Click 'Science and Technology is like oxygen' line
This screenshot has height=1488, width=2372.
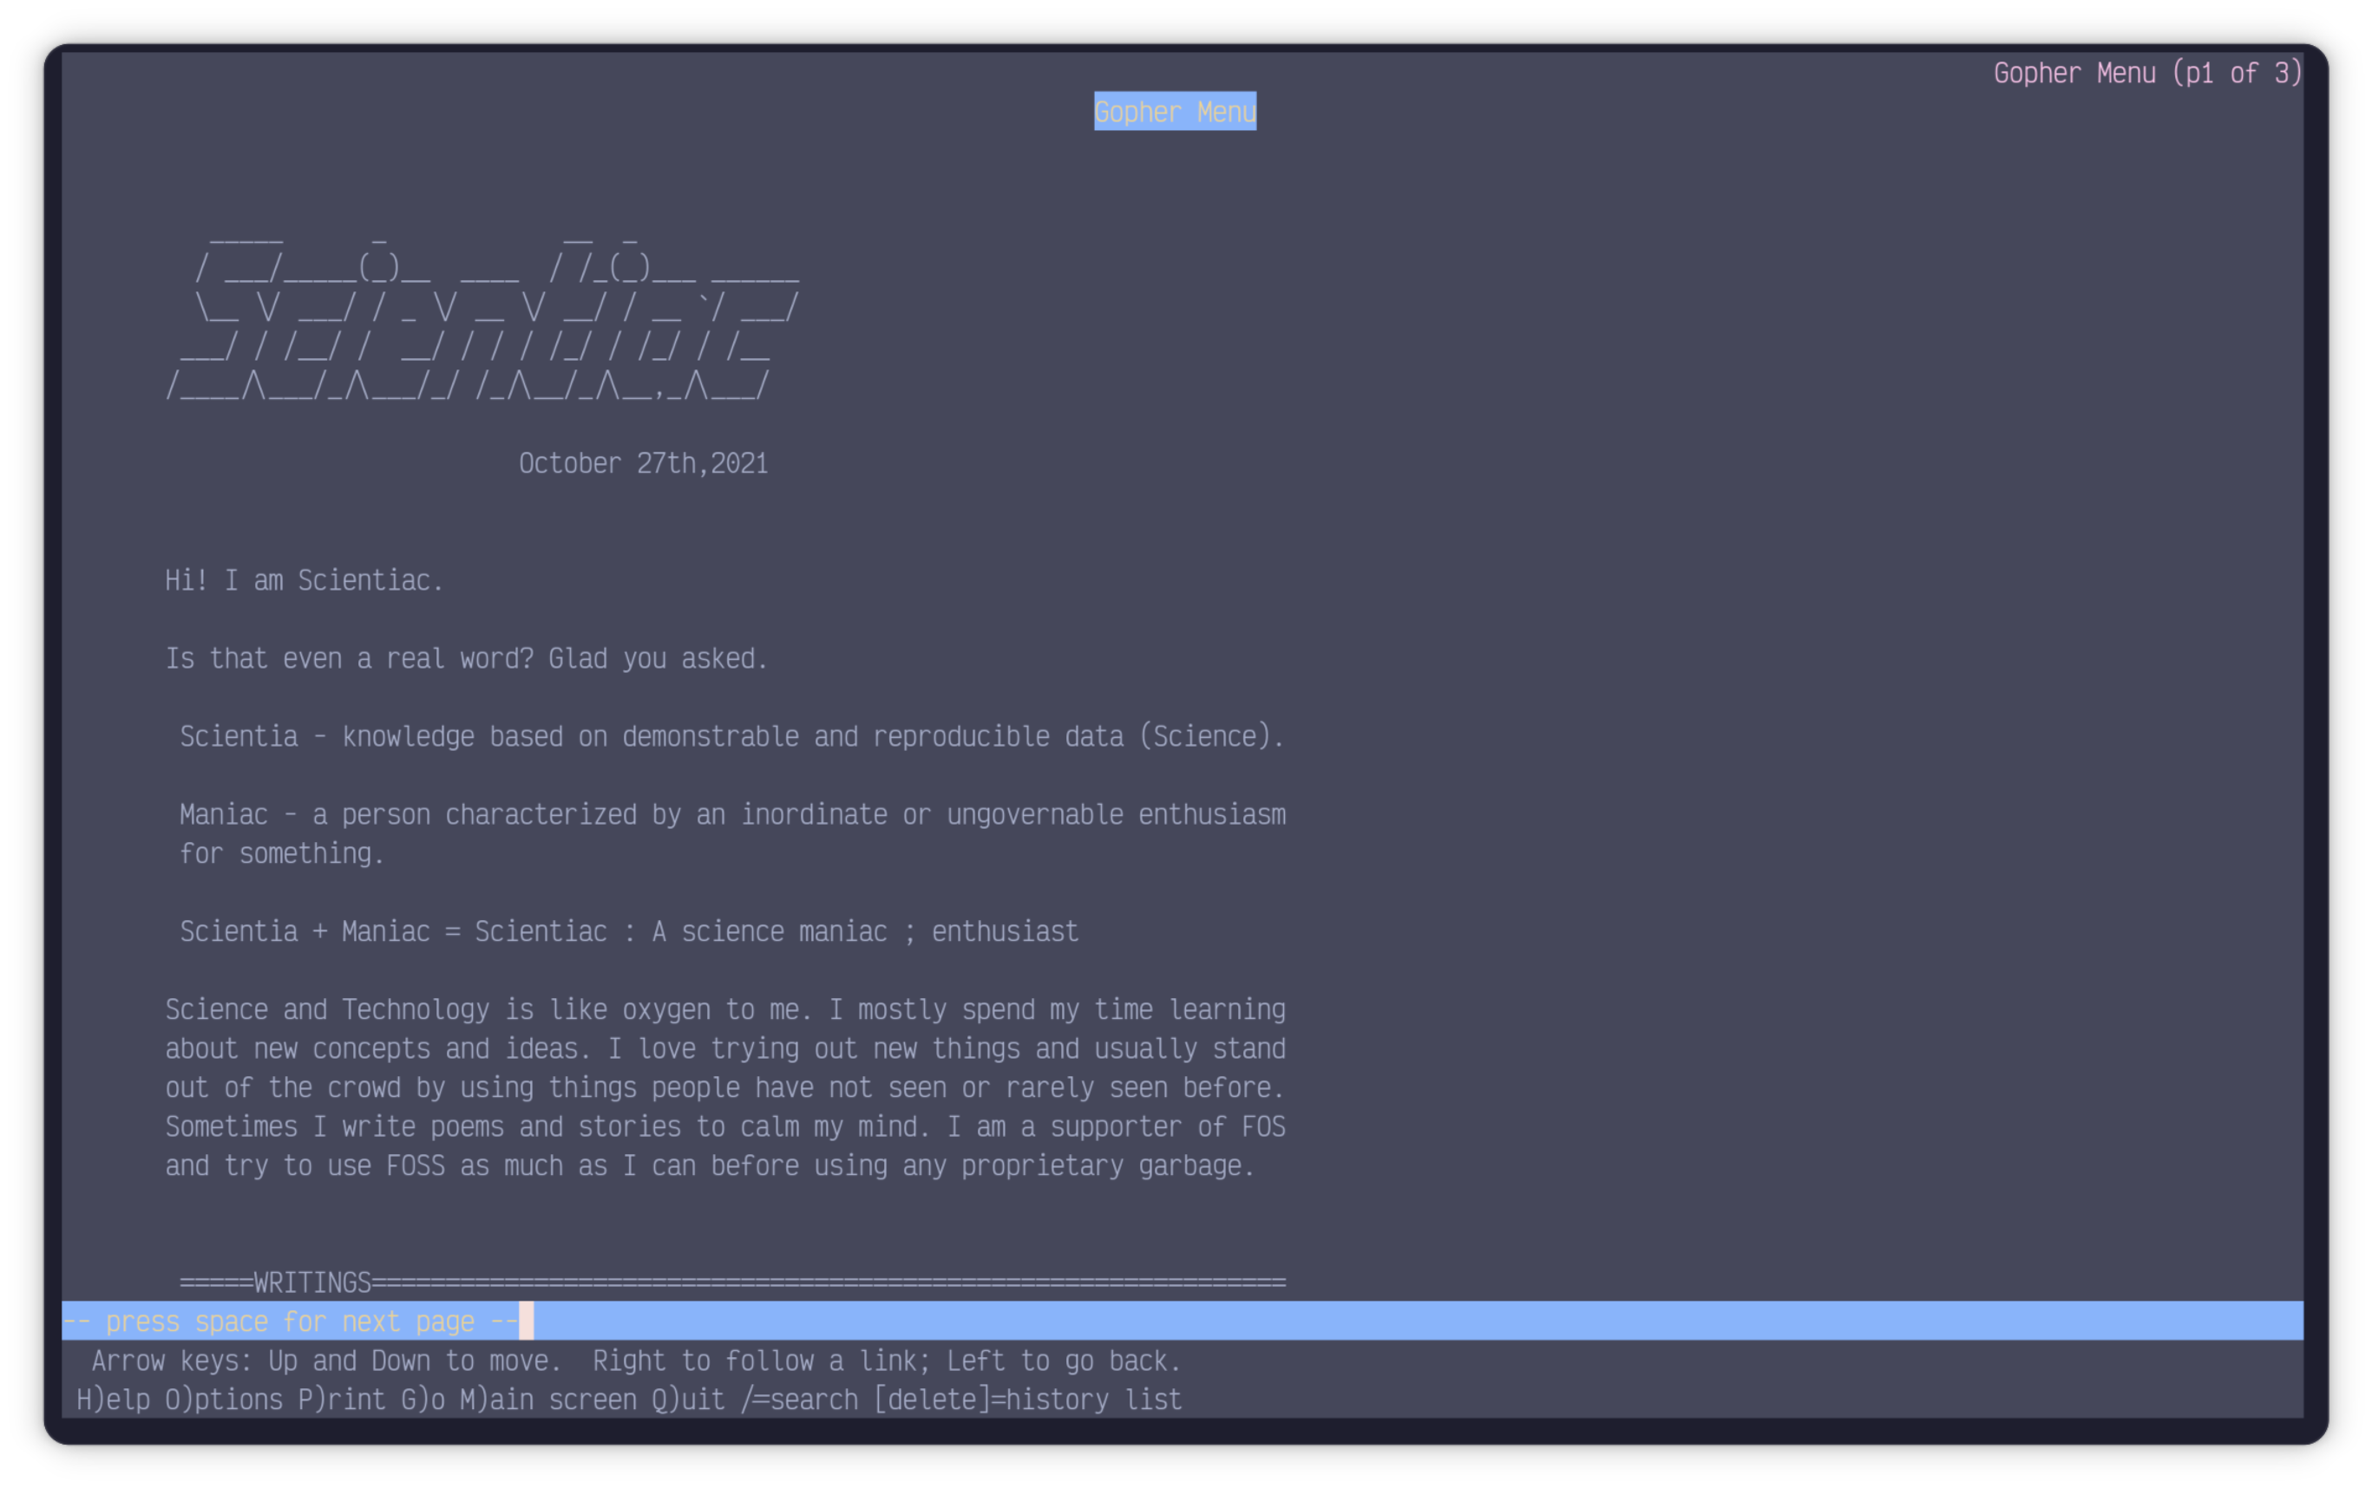(x=724, y=1009)
